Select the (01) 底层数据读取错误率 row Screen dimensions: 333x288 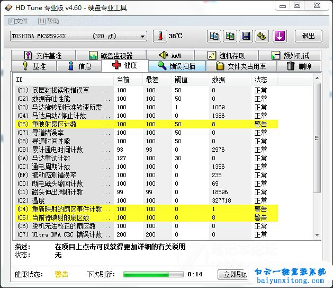pyautogui.click(x=146, y=90)
